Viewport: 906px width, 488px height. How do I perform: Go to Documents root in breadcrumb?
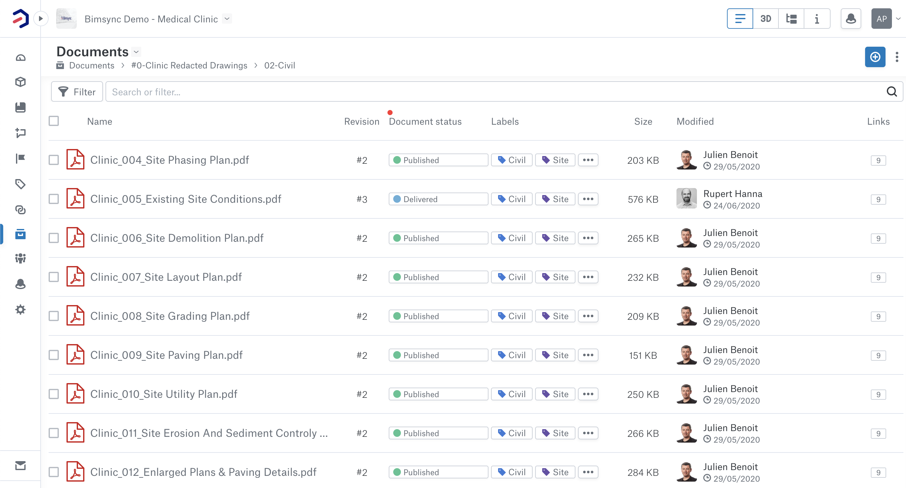click(91, 66)
